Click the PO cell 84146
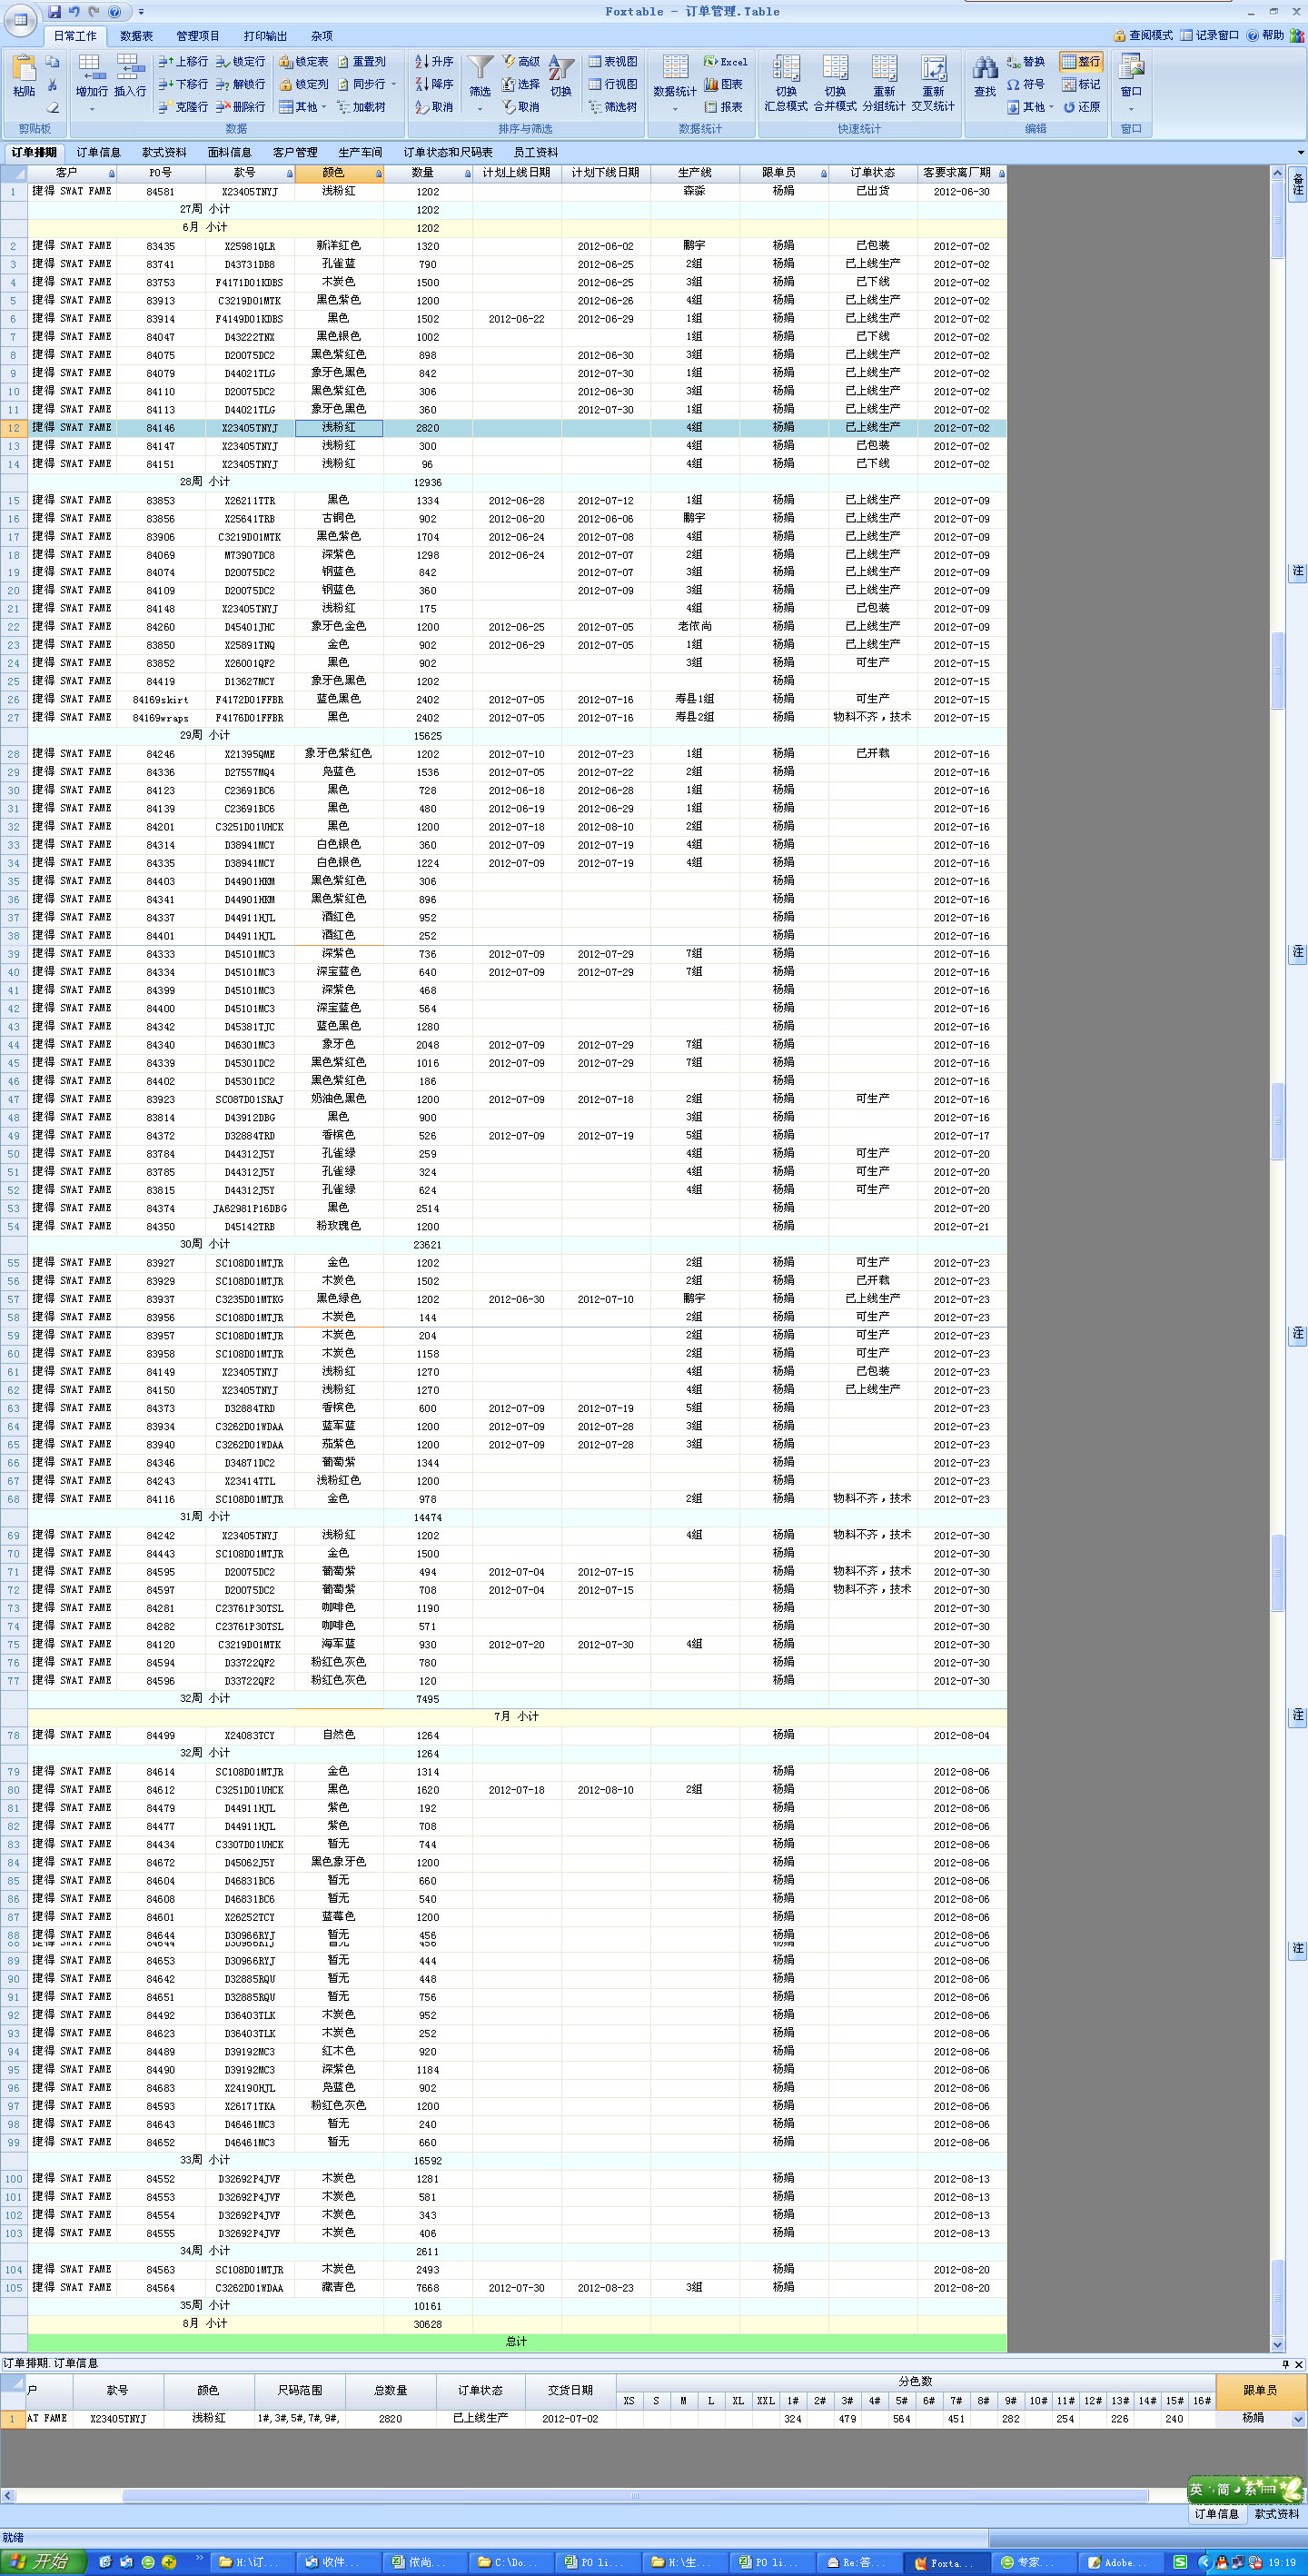The image size is (1308, 2576). click(160, 428)
